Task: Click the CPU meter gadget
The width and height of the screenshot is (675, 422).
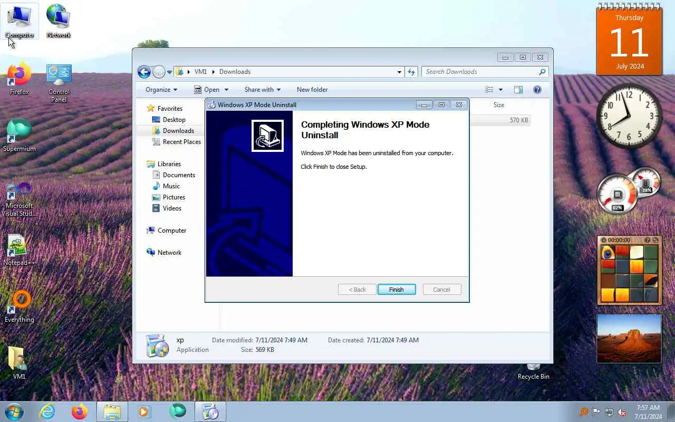Action: coord(629,191)
